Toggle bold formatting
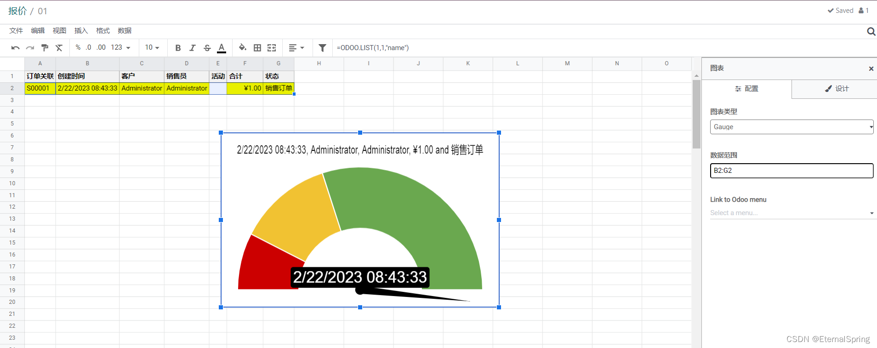The height and width of the screenshot is (348, 877). (x=178, y=48)
